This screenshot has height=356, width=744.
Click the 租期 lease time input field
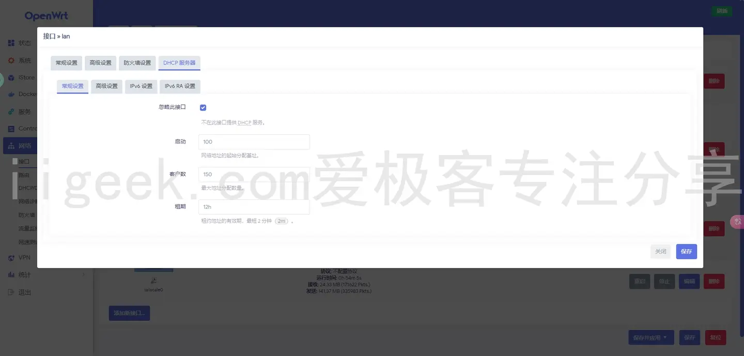coord(254,207)
